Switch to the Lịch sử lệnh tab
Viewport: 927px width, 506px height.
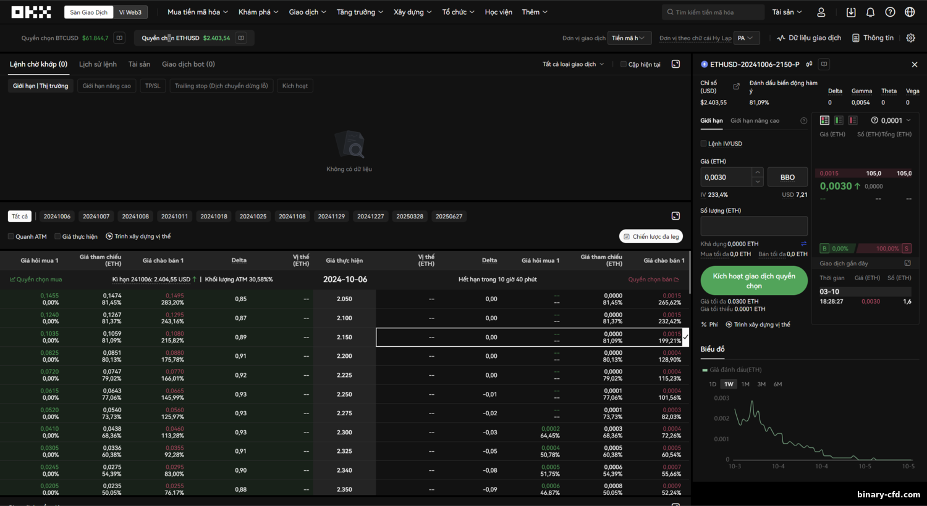[98, 64]
